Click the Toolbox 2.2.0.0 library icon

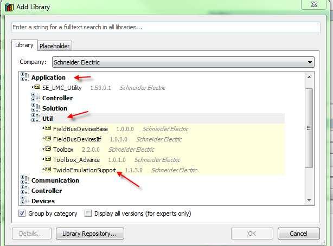tap(47, 149)
